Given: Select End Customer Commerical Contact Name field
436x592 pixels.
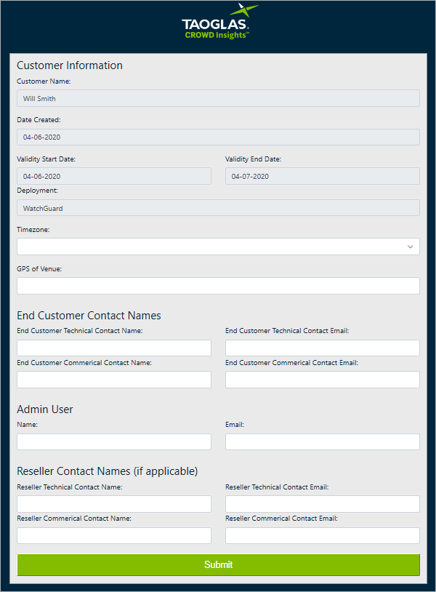Looking at the screenshot, I should click(x=114, y=380).
